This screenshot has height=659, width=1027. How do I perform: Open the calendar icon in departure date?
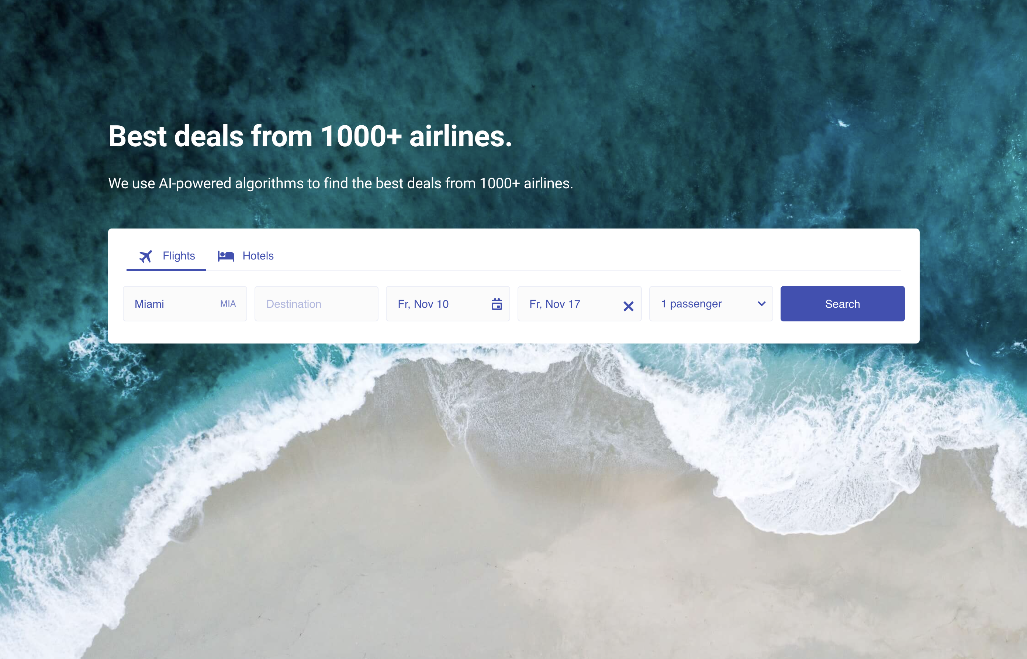click(497, 304)
